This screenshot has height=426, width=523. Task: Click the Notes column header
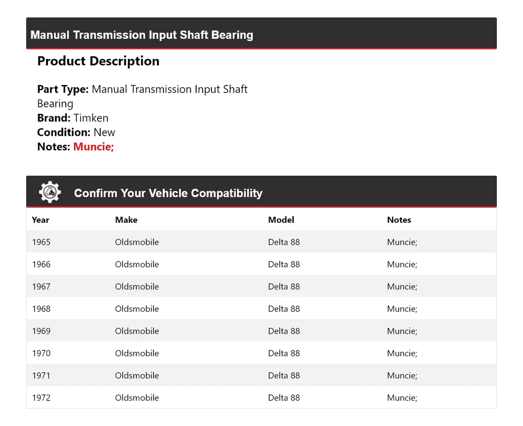[399, 220]
